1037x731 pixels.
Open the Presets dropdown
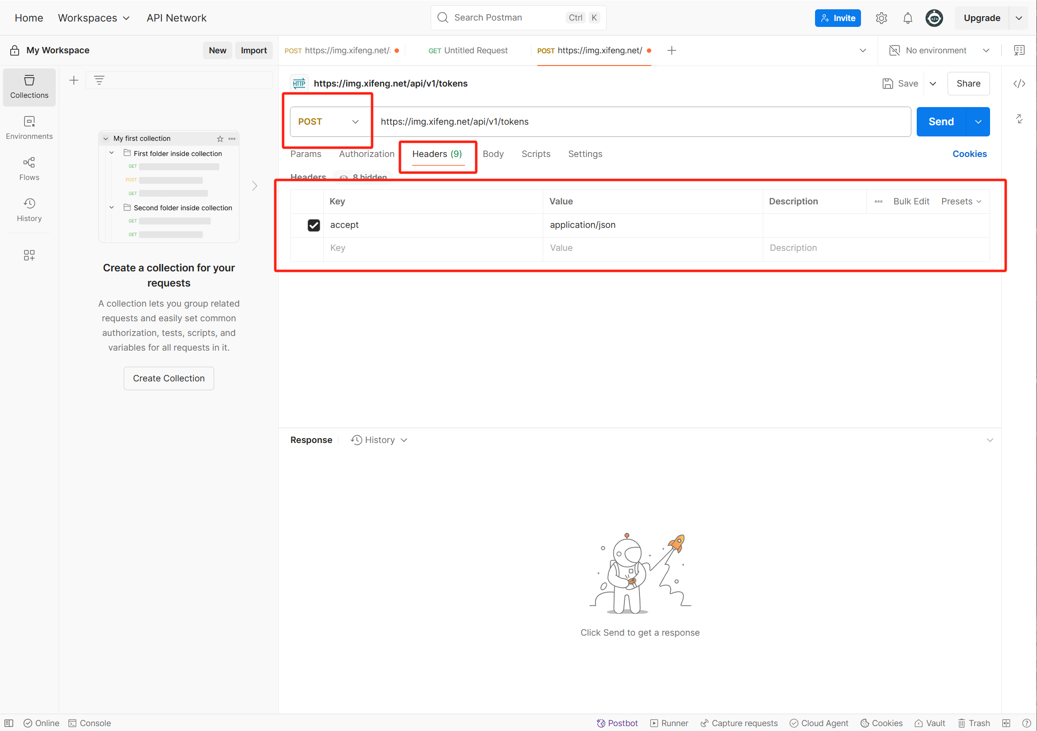click(x=961, y=201)
